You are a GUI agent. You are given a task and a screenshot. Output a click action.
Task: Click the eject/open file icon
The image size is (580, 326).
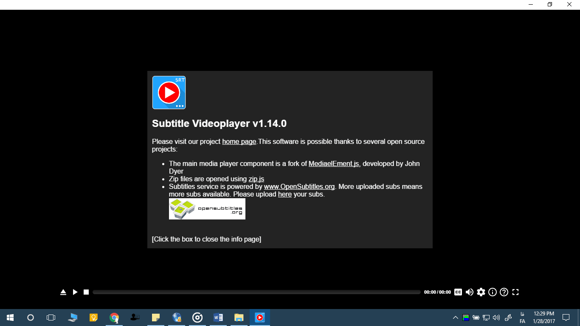click(63, 292)
